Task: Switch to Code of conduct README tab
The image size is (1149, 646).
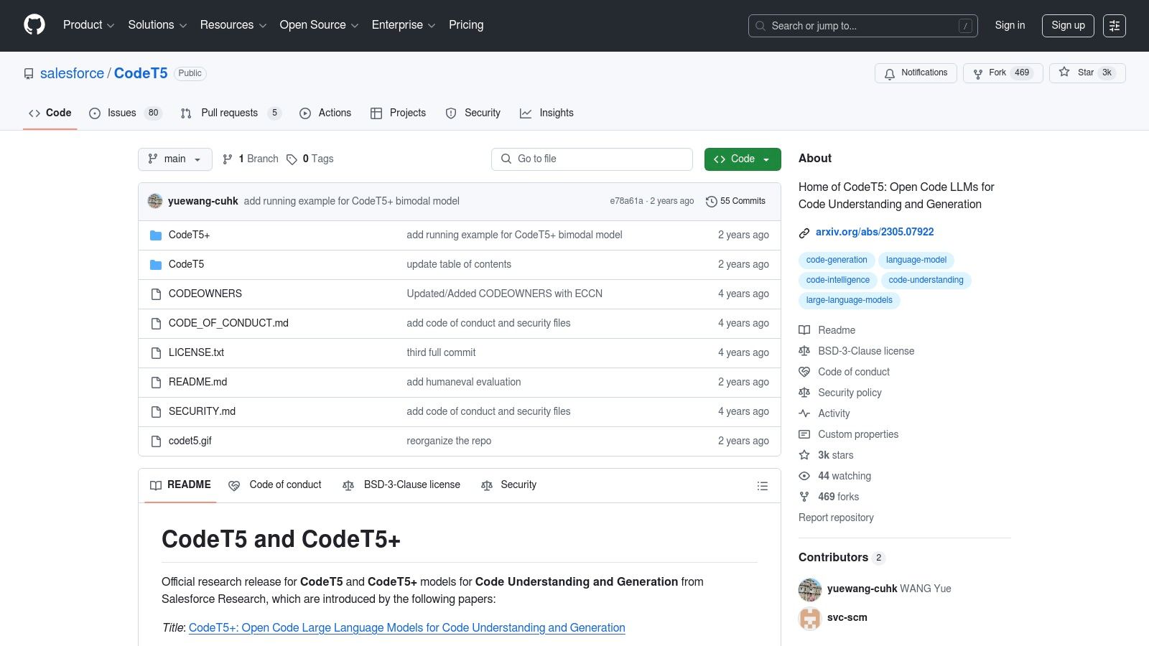Action: click(x=275, y=485)
